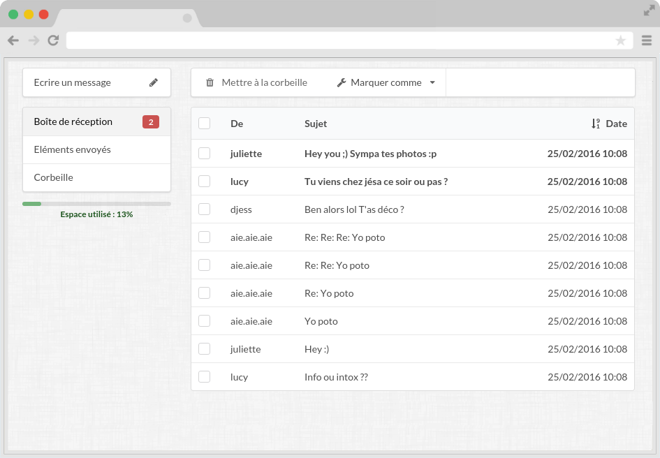The height and width of the screenshot is (458, 660).
Task: Click the wrench icon by Marquer comme
Action: coord(342,82)
